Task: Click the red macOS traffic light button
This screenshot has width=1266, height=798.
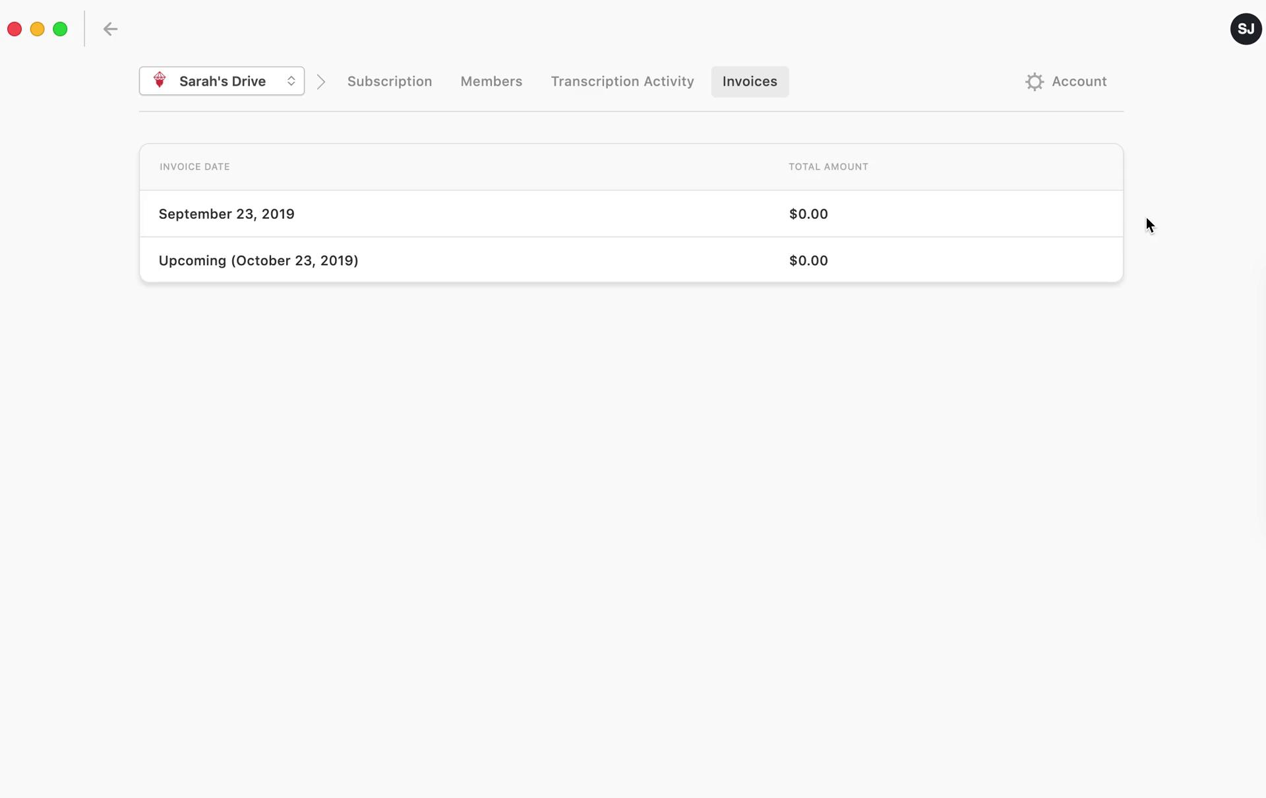Action: point(14,28)
